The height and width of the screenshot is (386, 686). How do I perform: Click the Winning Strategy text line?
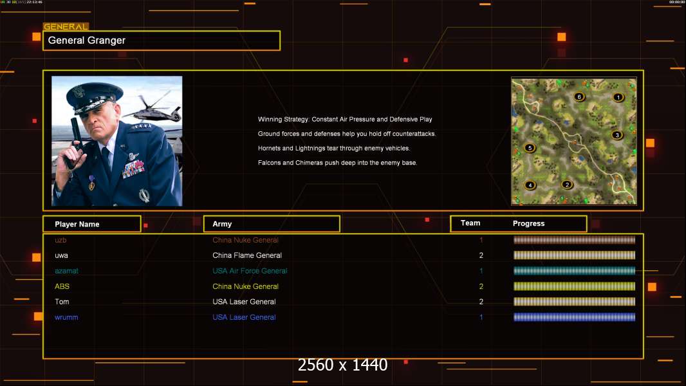(345, 120)
